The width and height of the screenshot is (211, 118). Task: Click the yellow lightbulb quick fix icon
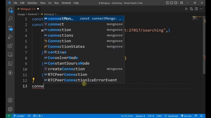tap(33, 80)
